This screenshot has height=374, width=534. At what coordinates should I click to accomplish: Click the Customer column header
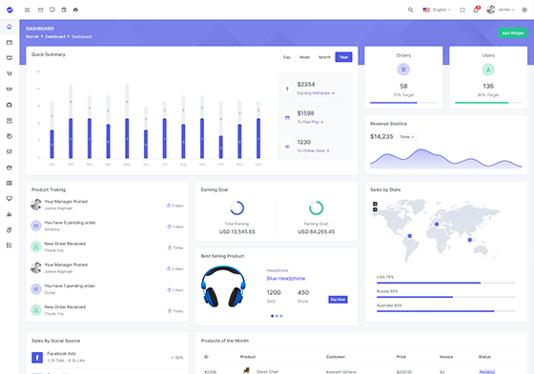[x=336, y=357]
